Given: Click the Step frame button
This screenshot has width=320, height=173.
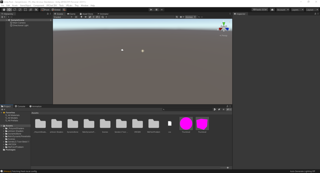Looking at the screenshot, I should [x=162, y=10].
